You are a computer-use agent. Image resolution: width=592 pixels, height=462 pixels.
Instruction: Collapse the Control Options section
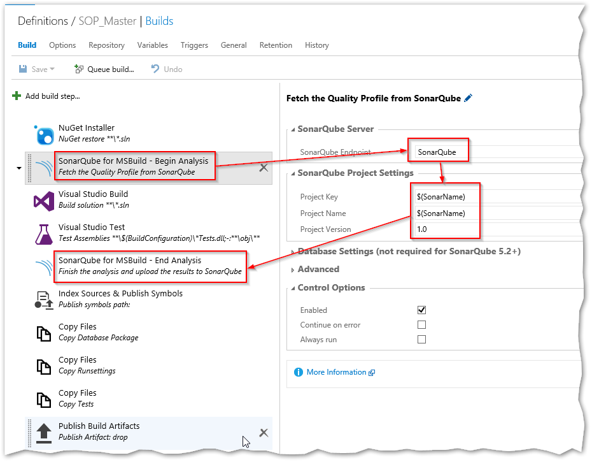click(x=293, y=288)
